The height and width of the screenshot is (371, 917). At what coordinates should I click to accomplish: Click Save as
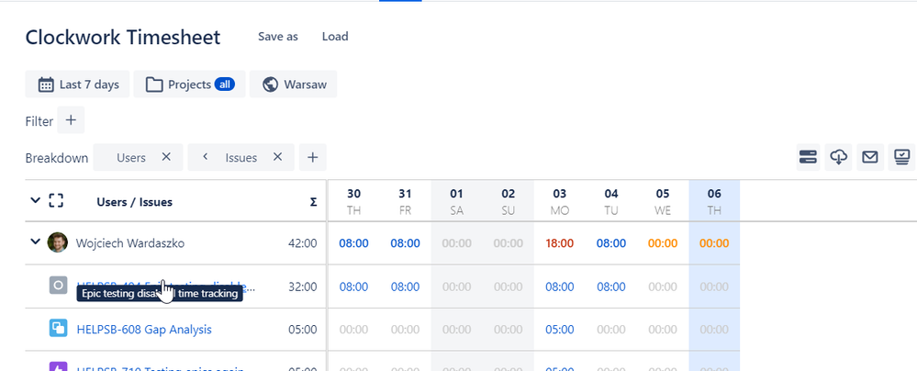(x=278, y=37)
